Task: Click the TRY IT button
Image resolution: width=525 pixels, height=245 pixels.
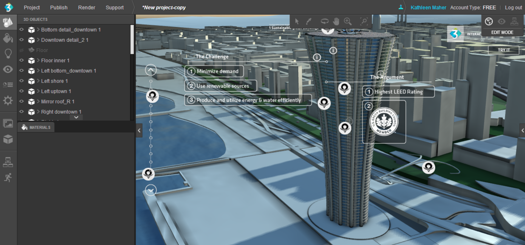Action: tap(504, 50)
